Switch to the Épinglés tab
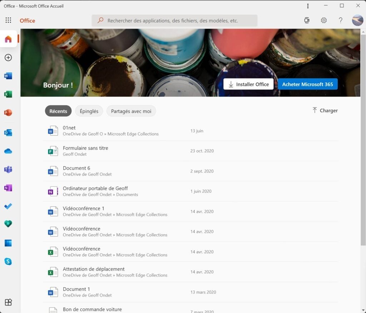Image resolution: width=366 pixels, height=313 pixels. pos(89,111)
